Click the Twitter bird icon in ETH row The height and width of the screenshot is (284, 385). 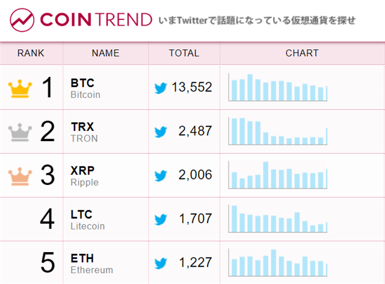(161, 263)
